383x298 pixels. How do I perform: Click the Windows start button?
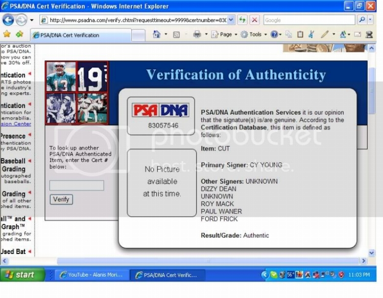pos(22,275)
